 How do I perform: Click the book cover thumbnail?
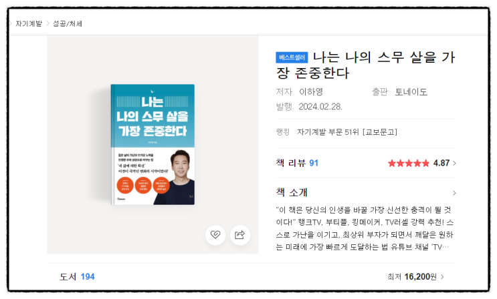click(x=153, y=145)
